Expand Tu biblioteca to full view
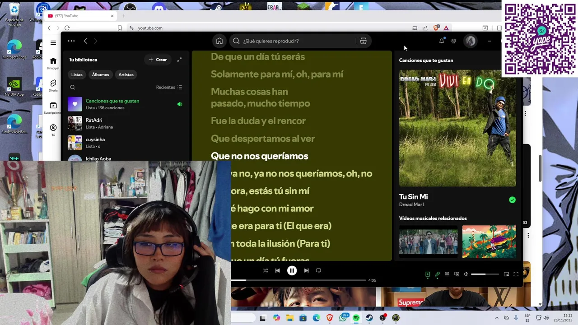The image size is (578, 325). click(179, 60)
